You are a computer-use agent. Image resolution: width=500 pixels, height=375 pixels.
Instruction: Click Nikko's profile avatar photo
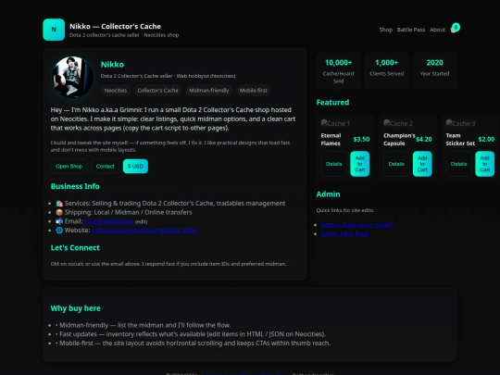point(73,77)
